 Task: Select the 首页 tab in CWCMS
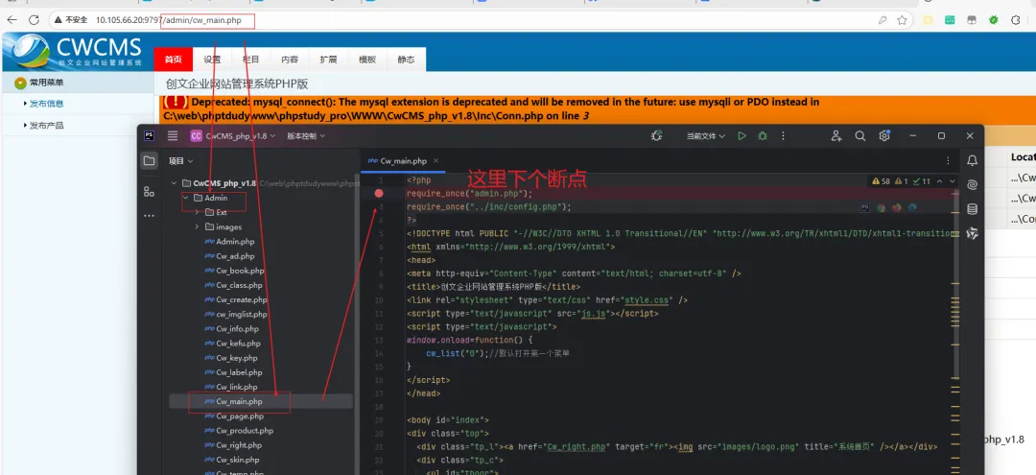tap(173, 59)
